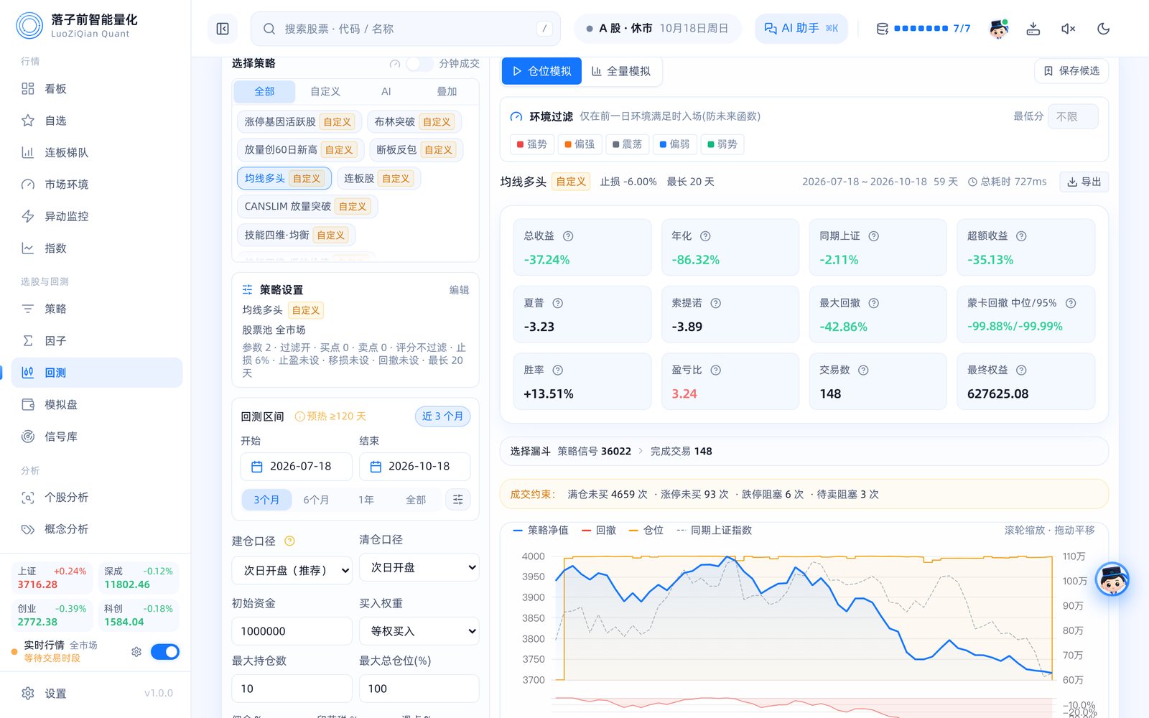Toggle 策略净值 legend series
1149x718 pixels.
(x=541, y=531)
